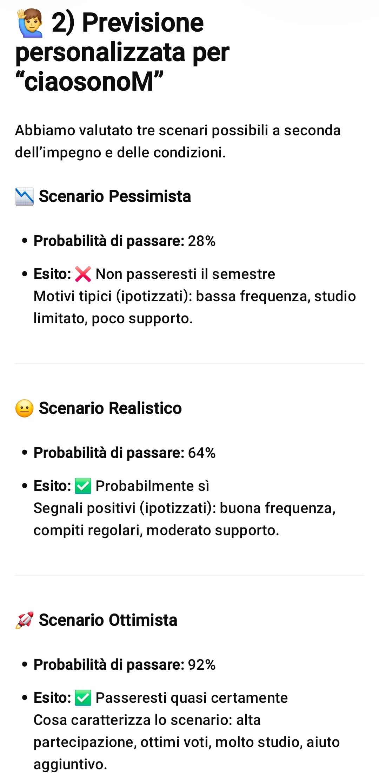This screenshot has width=379, height=779.
Task: Click the intro paragraph 'Abbiamo valutato tre scenari'
Action: pyautogui.click(x=178, y=141)
